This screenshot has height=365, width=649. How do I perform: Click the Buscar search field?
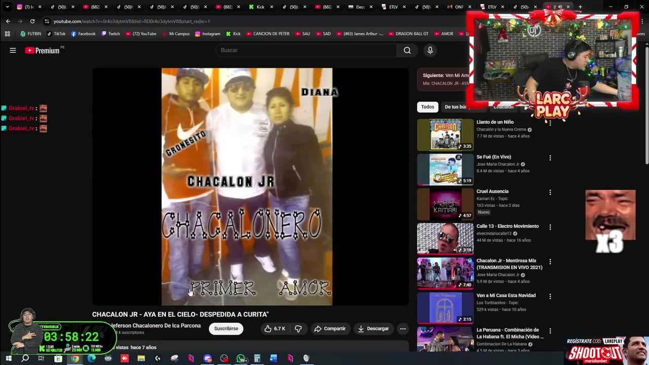click(306, 50)
